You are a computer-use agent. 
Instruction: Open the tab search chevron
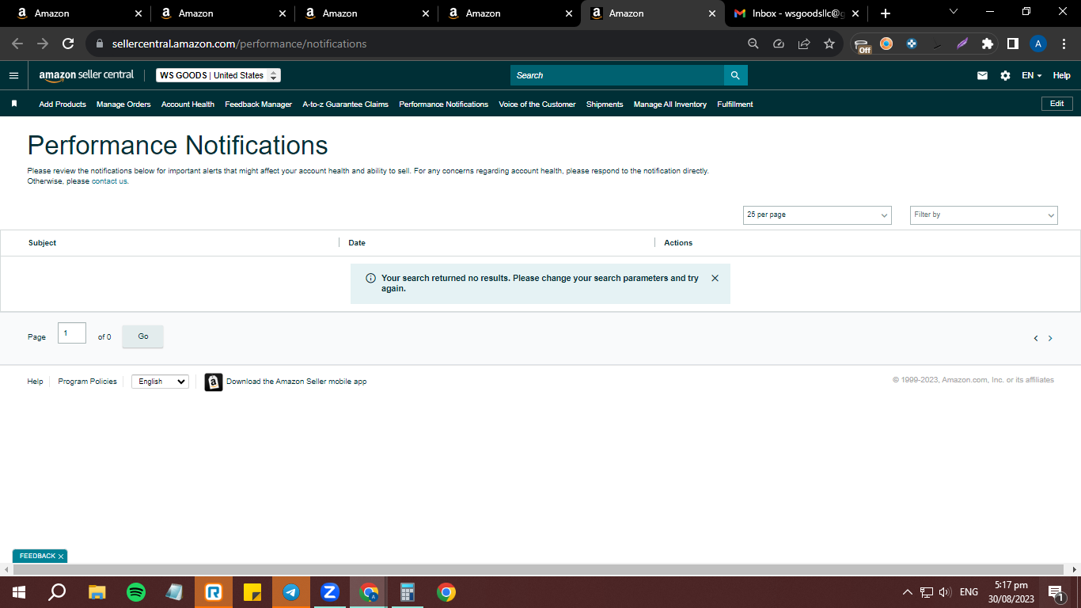(954, 11)
